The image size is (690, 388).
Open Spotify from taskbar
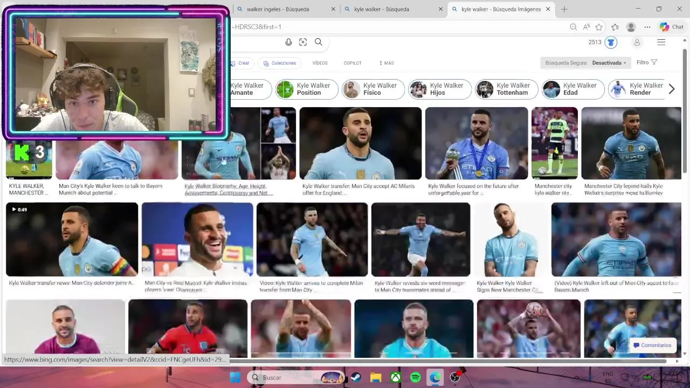pos(416,377)
